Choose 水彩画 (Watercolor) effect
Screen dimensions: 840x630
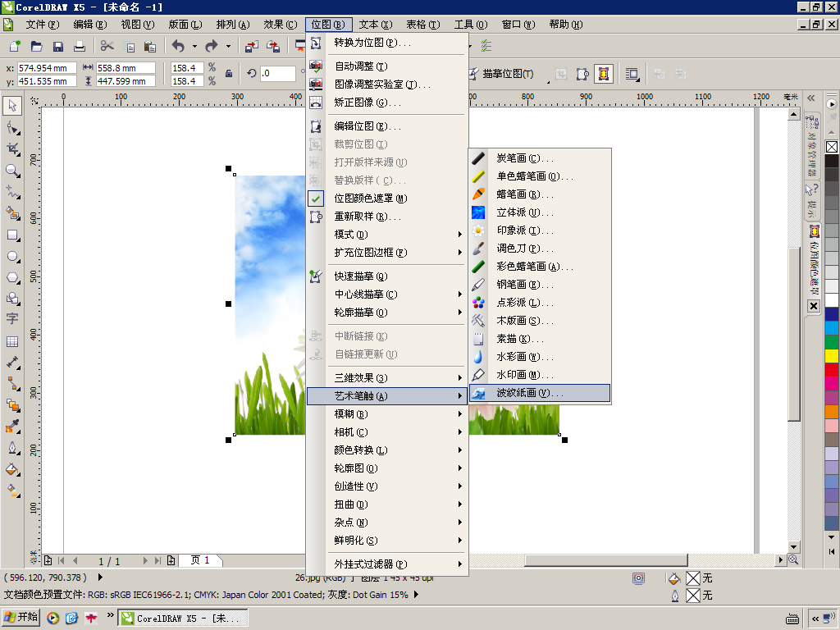pyautogui.click(x=540, y=357)
